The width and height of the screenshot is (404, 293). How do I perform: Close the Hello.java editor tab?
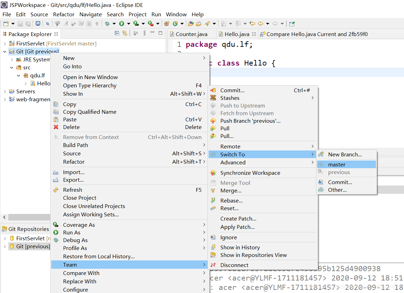[x=254, y=34]
